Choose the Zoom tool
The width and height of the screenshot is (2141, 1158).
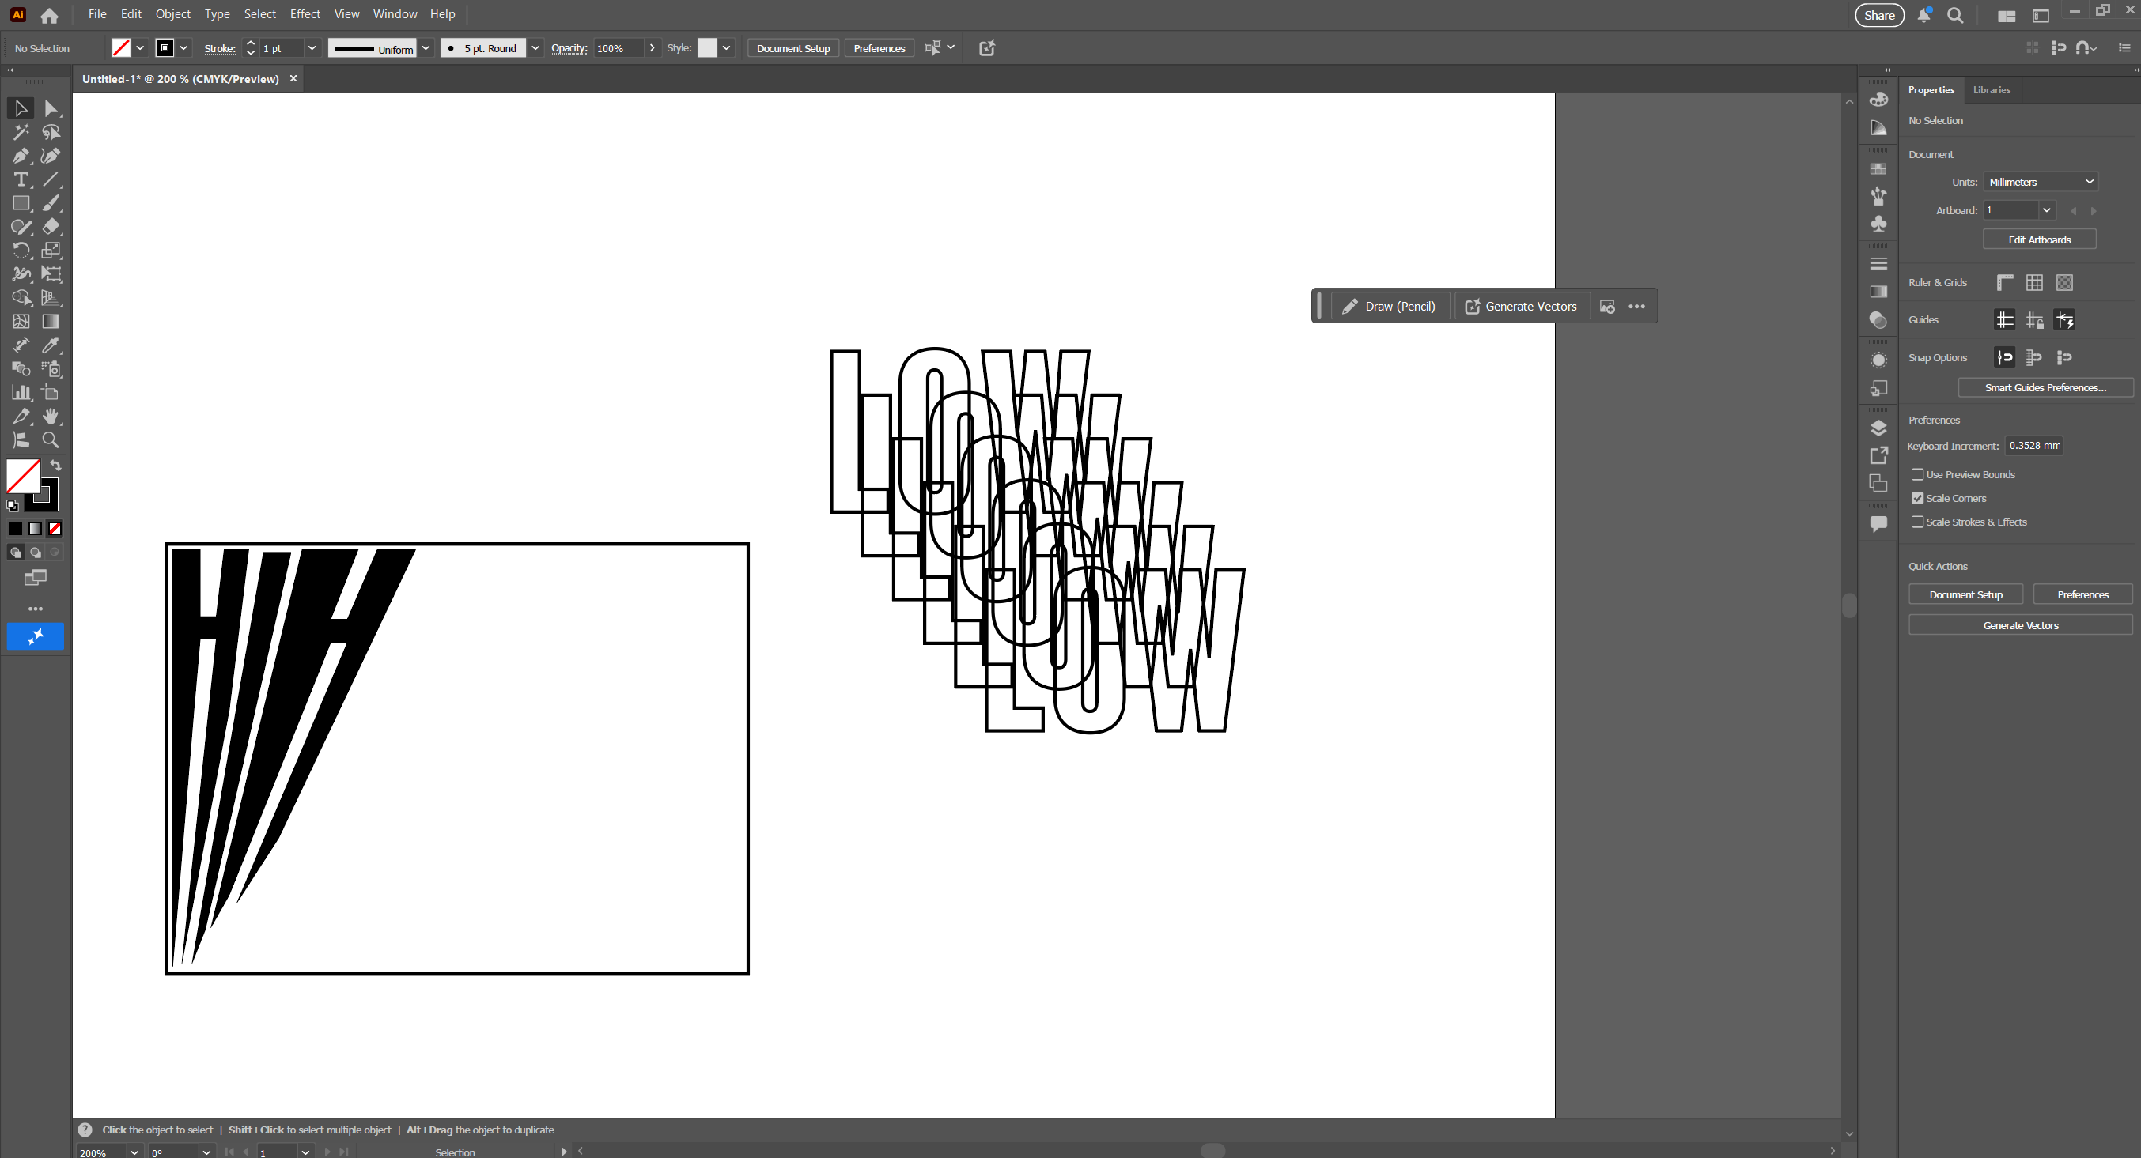click(x=51, y=440)
